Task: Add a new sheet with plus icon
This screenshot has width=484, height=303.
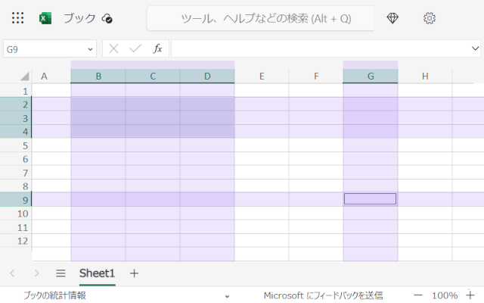Action: pyautogui.click(x=134, y=273)
